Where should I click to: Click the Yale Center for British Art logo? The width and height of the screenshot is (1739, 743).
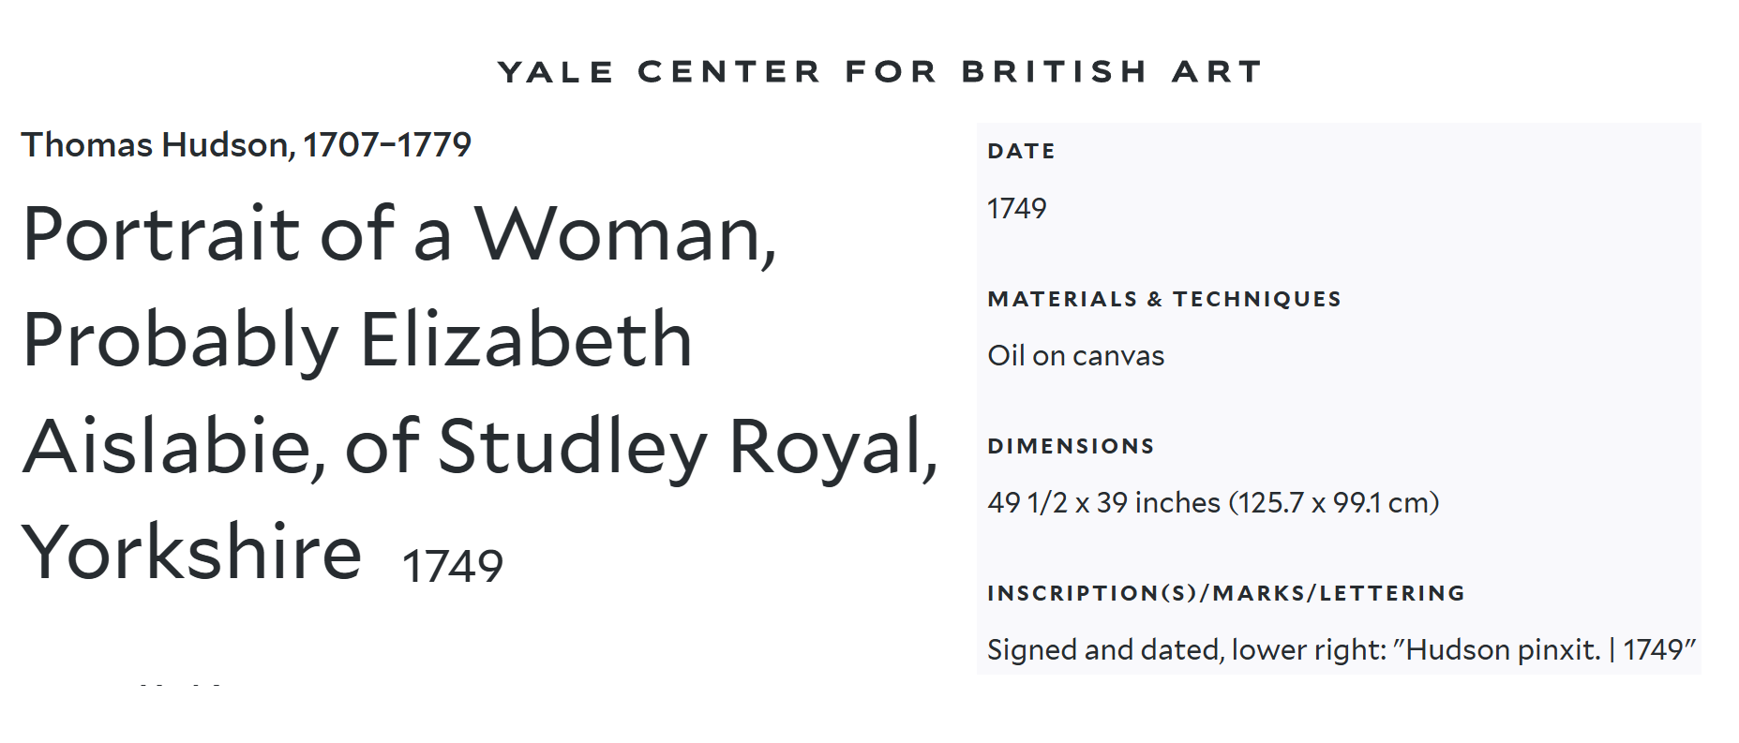coord(879,72)
